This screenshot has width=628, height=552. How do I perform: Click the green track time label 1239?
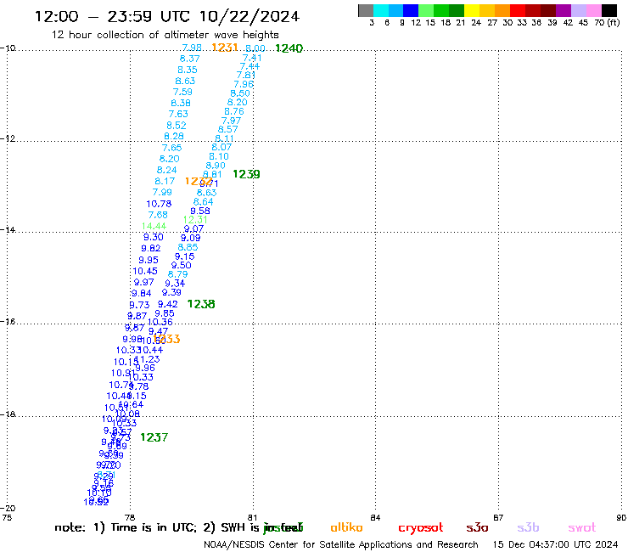click(246, 174)
